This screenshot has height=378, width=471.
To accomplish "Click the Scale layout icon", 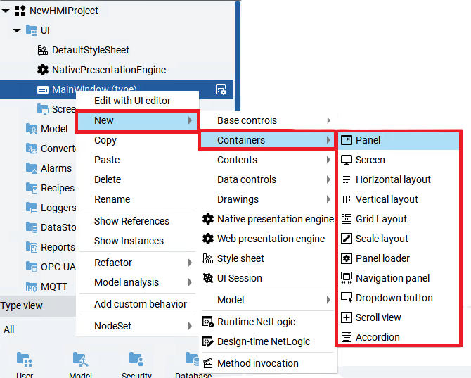I will point(347,239).
